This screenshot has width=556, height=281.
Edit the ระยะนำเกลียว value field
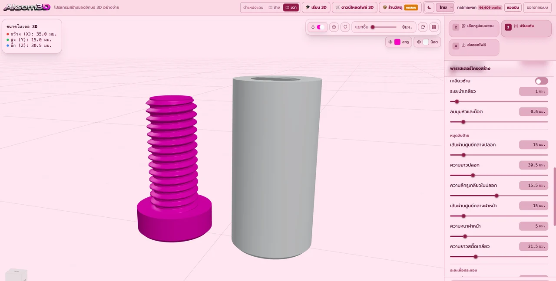pos(533,91)
